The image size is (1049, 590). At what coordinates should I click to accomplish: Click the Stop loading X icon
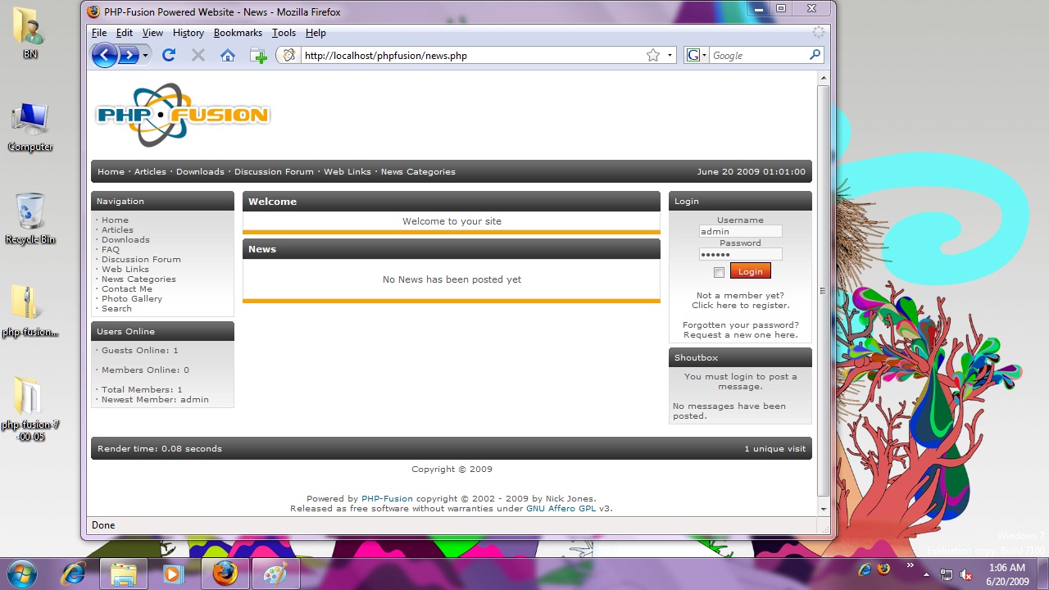(198, 55)
